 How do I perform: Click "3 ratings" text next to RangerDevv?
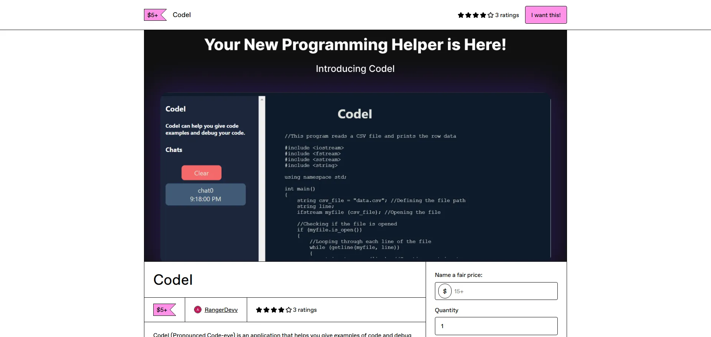[305, 310]
